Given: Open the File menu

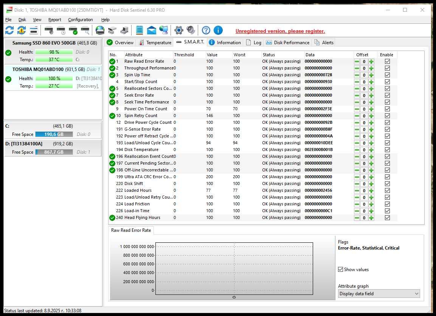Looking at the screenshot, I should (x=8, y=20).
